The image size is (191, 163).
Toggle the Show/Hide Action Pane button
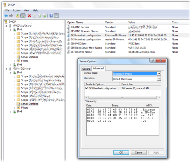click(57, 16)
